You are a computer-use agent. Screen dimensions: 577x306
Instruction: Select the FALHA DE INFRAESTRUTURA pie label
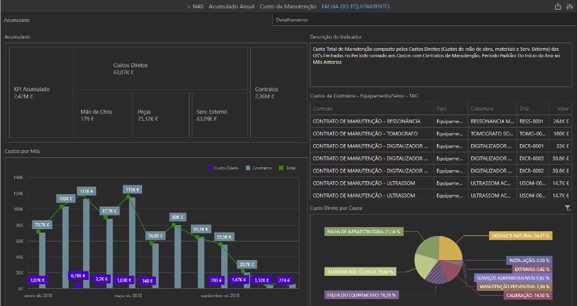(x=364, y=231)
